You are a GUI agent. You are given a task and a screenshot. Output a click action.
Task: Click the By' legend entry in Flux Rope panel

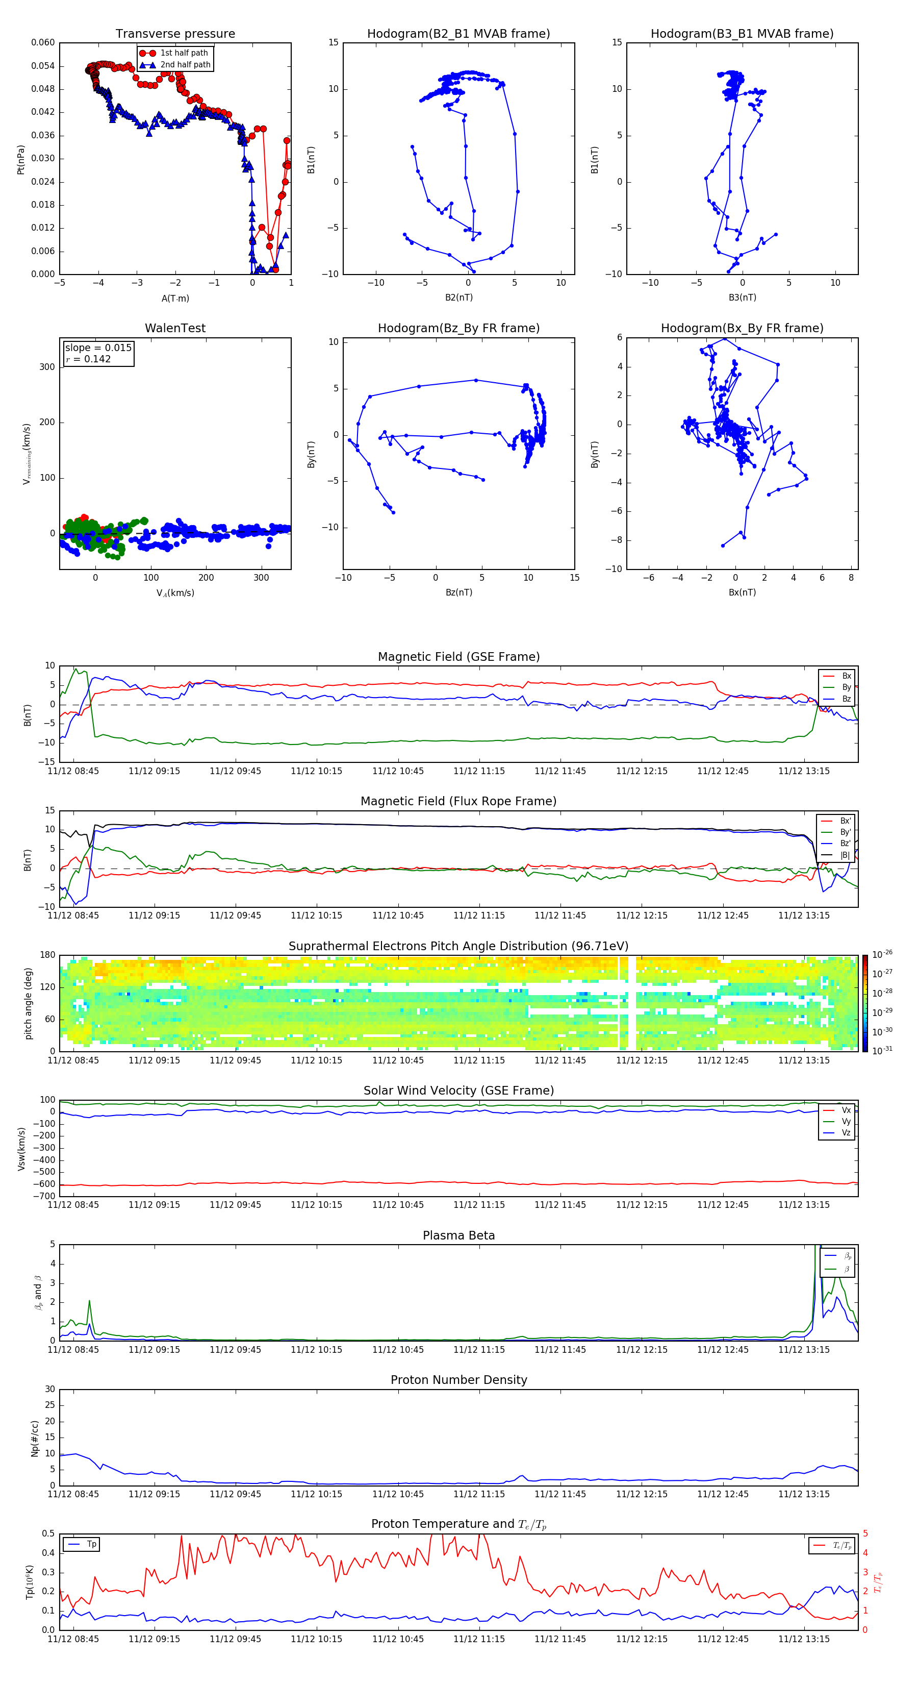pyautogui.click(x=836, y=833)
